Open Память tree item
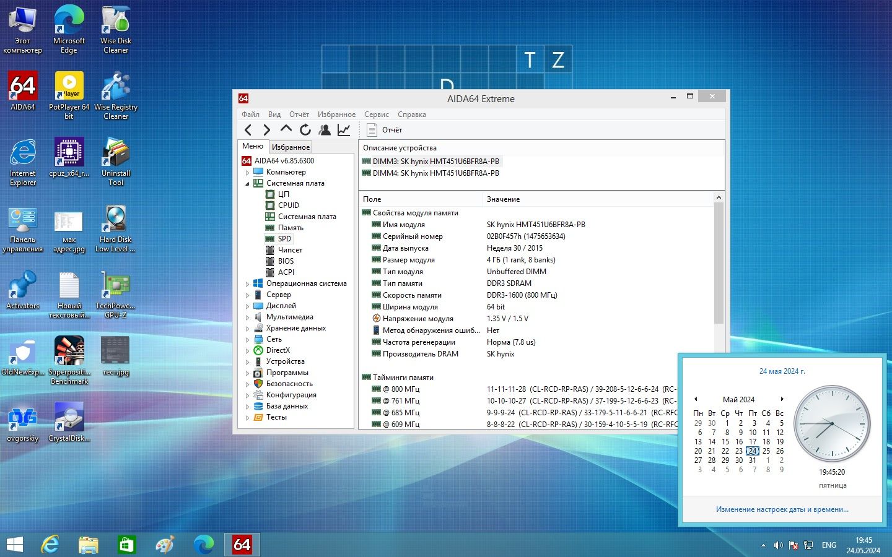This screenshot has width=892, height=557. tap(291, 228)
